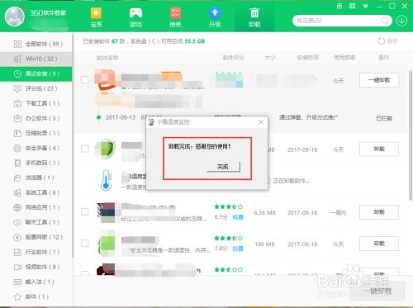413x308 pixels.
Task: Open 网络应用 (1) category
Action: pyautogui.click(x=36, y=207)
